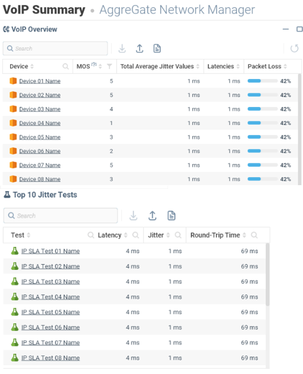Click the Latency column search magnifier

[136, 235]
